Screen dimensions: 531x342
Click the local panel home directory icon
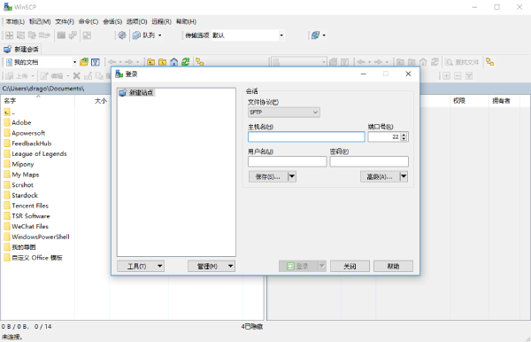tap(174, 62)
